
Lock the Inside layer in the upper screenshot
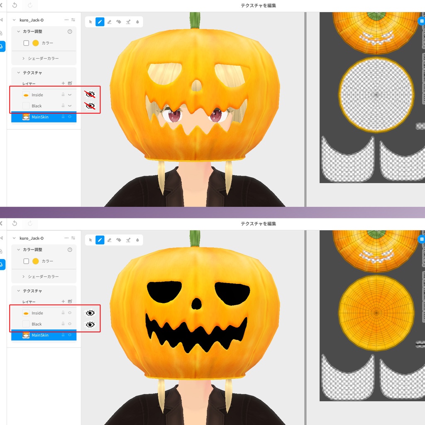(x=63, y=95)
